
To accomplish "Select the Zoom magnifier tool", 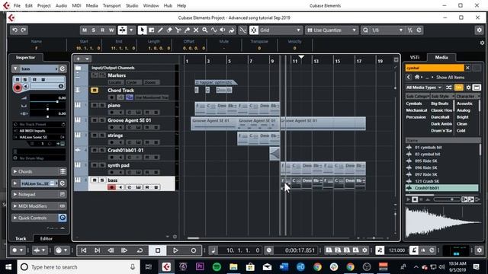I will coord(205,30).
